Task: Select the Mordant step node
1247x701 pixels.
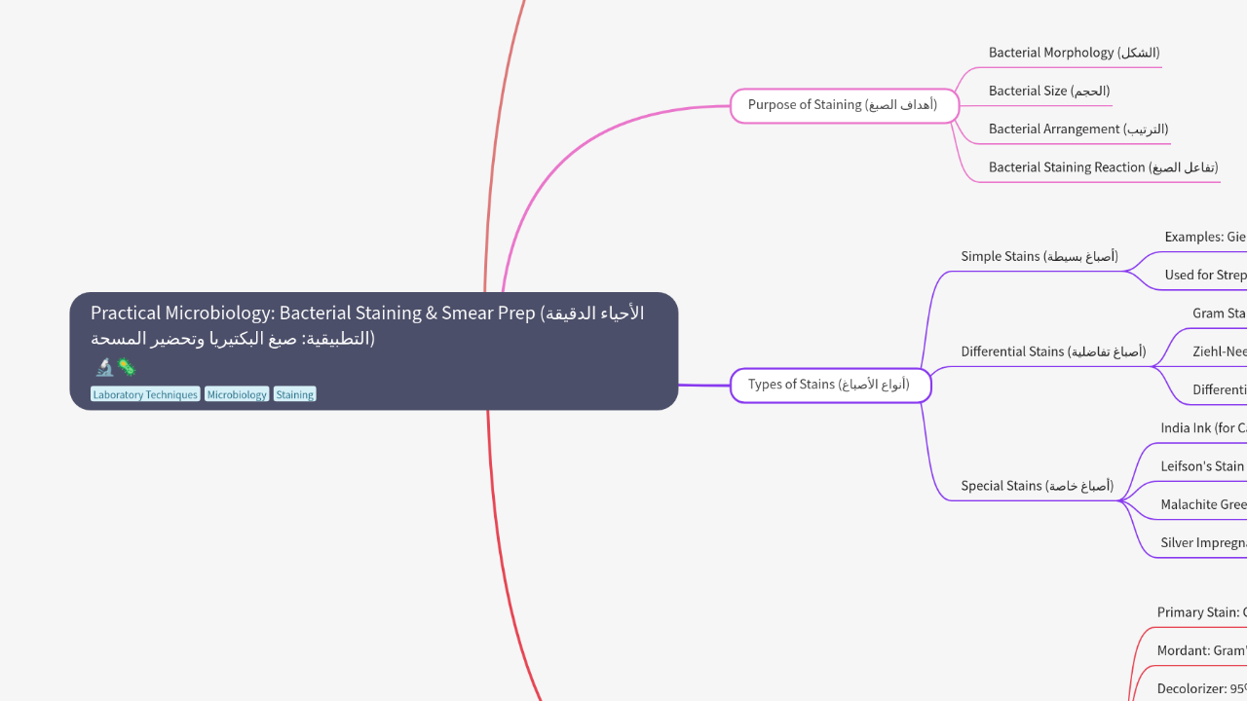Action: pos(1201,650)
